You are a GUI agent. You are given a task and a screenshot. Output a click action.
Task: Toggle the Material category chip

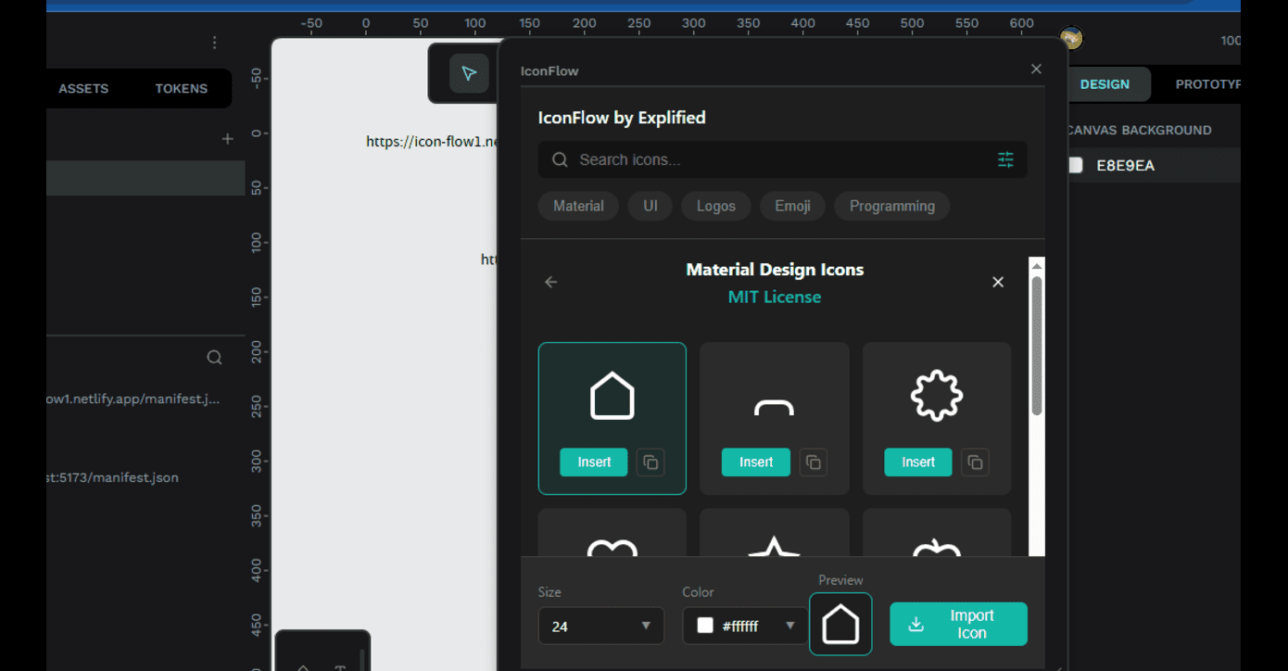pos(578,206)
